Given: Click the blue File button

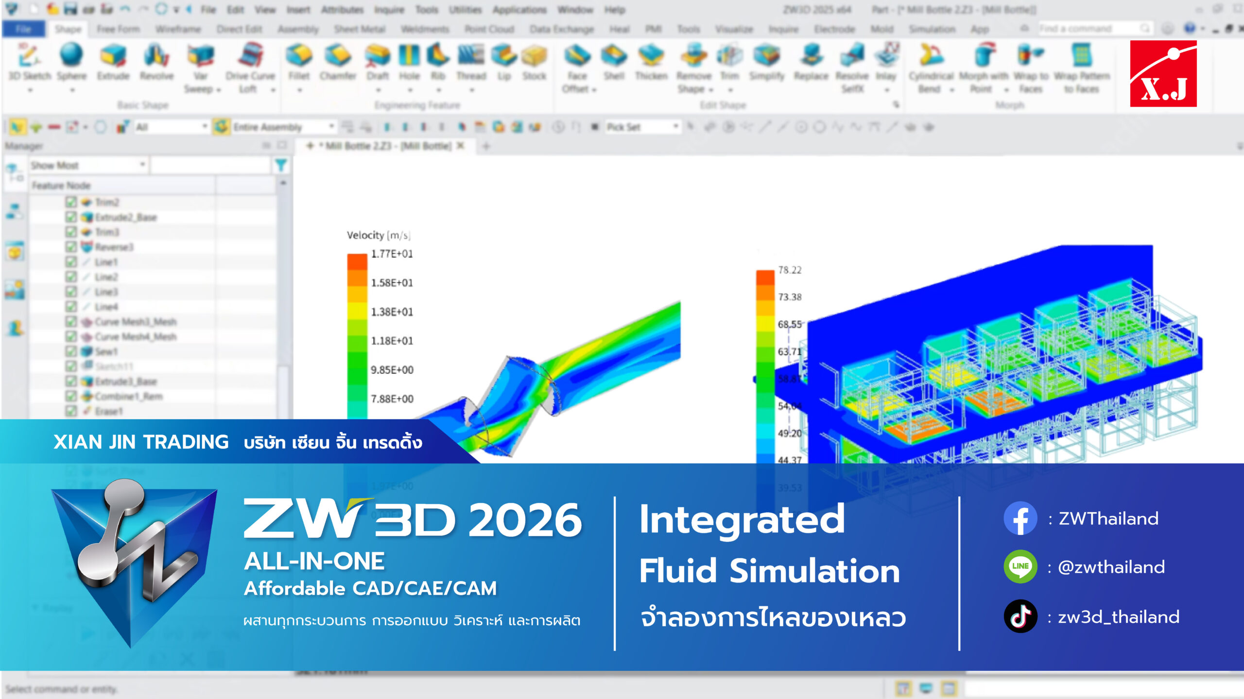Looking at the screenshot, I should coord(23,29).
